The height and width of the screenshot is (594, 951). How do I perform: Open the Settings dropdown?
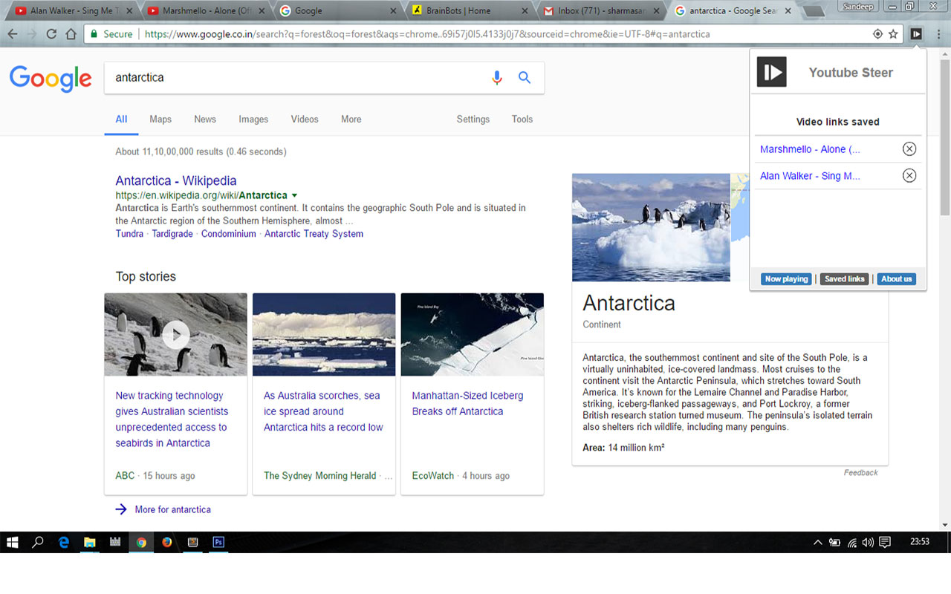pos(473,119)
